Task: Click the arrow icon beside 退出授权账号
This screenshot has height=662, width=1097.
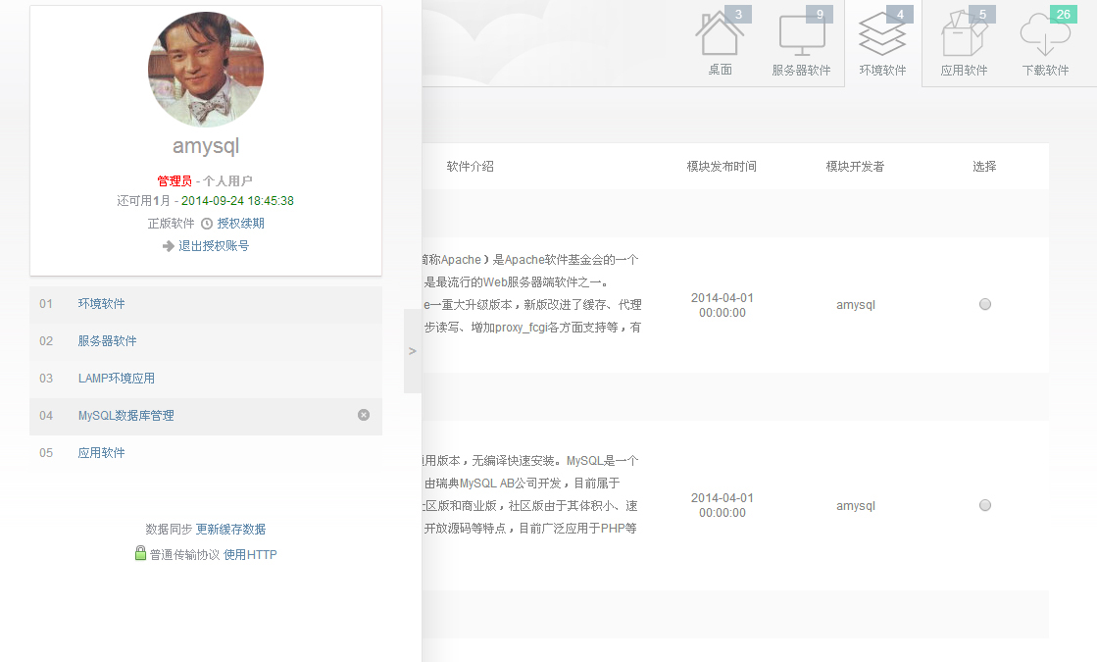Action: pos(169,246)
